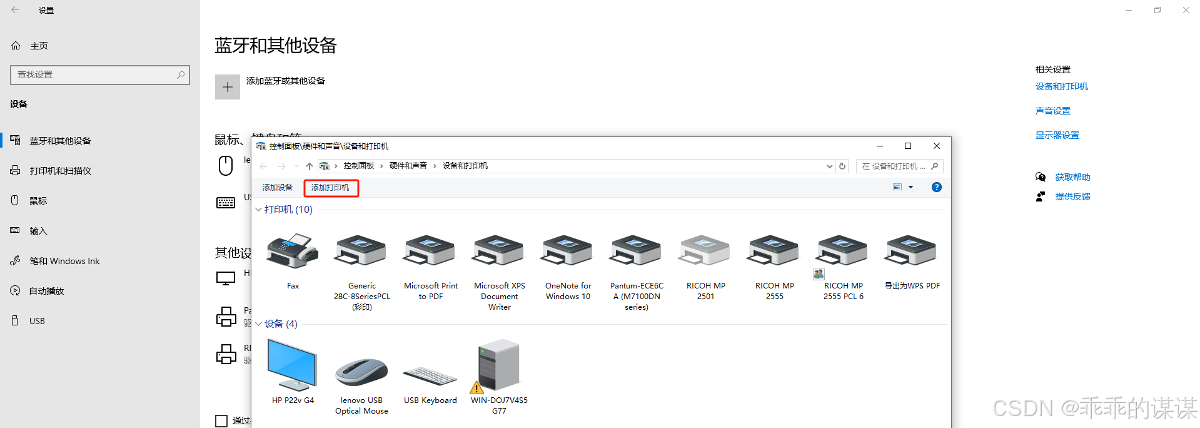
Task: Focus the 在 设备和打印机 search box
Action: point(900,166)
